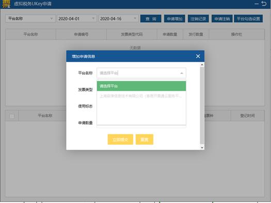Screen dimensions: 271x203
Task: Open the 平台名称 filter dropdown in toolbar
Action: tap(30, 19)
